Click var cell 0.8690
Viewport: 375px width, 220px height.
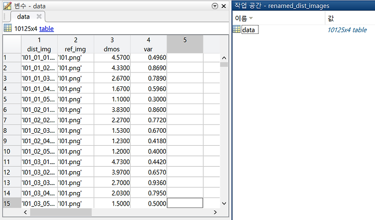point(148,68)
